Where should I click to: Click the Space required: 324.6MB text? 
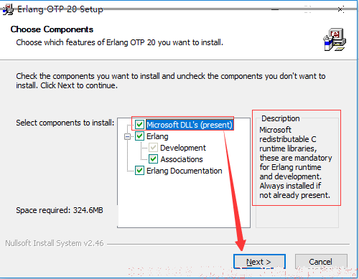pyautogui.click(x=60, y=210)
